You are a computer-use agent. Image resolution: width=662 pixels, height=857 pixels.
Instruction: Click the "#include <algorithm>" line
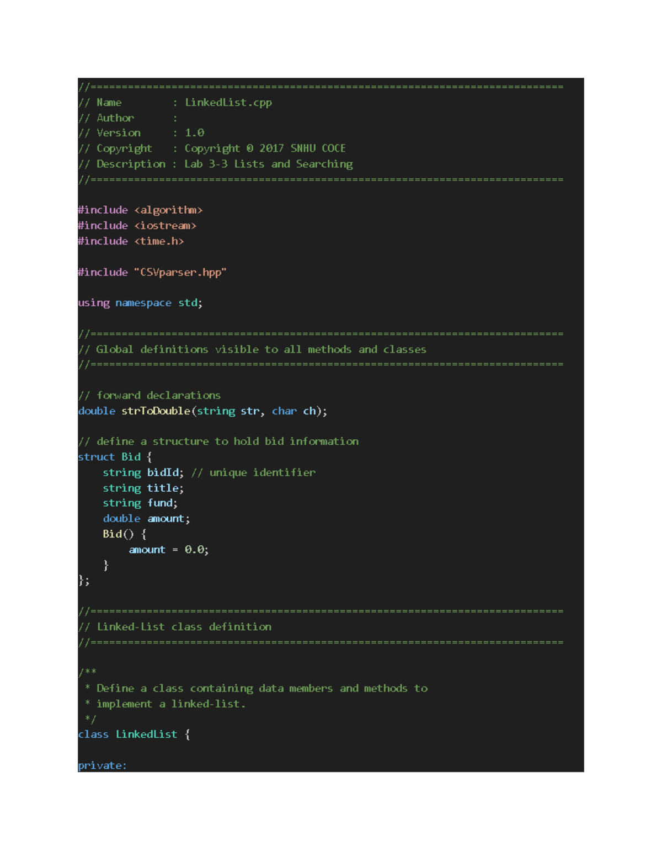click(140, 210)
